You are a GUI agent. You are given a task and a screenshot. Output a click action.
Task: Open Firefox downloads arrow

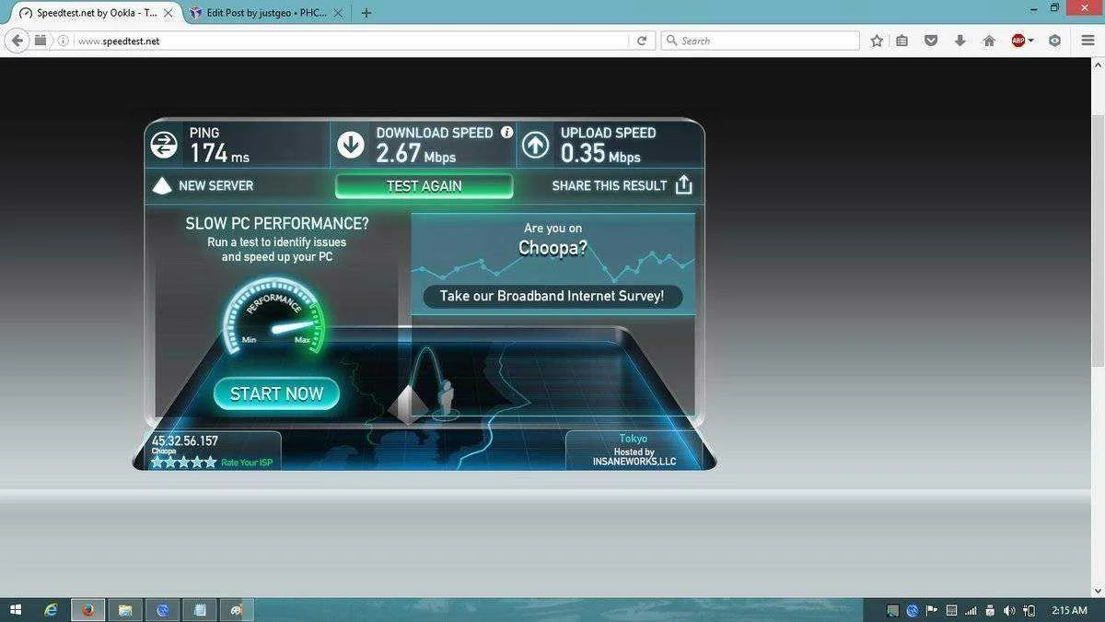point(960,41)
